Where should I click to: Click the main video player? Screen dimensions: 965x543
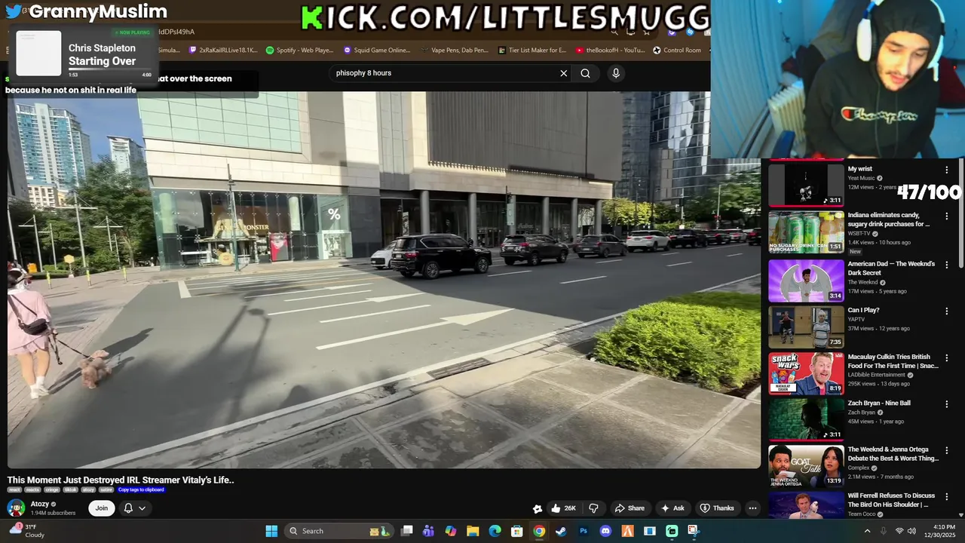click(384, 280)
